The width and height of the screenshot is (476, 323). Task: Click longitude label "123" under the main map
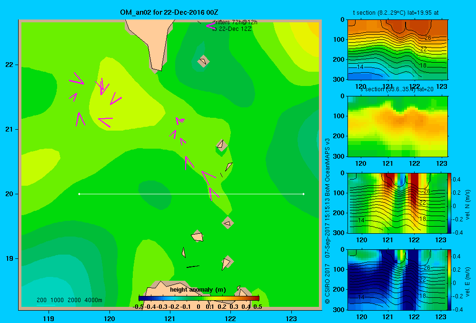tap(291, 318)
